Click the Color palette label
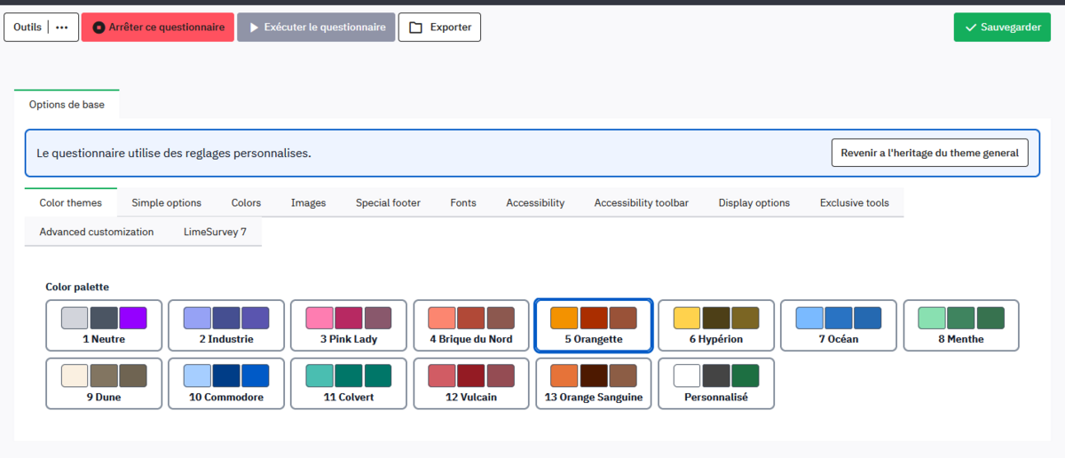The width and height of the screenshot is (1065, 458). tap(77, 287)
